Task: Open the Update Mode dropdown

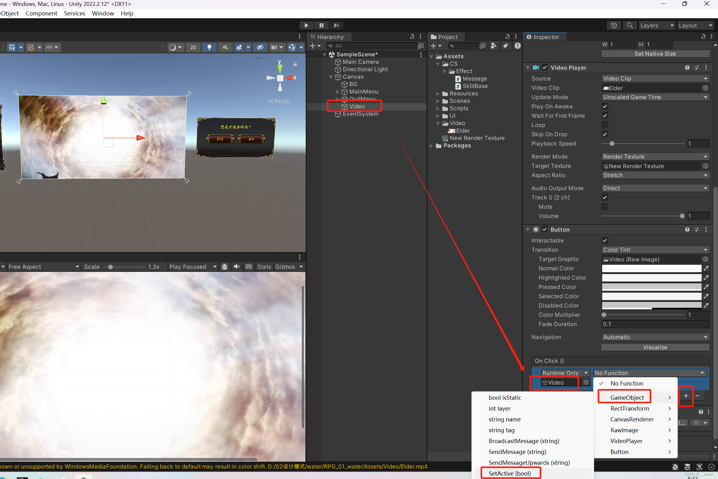Action: (655, 97)
